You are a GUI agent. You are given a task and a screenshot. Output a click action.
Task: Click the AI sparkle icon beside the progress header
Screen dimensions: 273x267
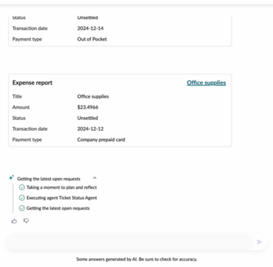[11, 177]
